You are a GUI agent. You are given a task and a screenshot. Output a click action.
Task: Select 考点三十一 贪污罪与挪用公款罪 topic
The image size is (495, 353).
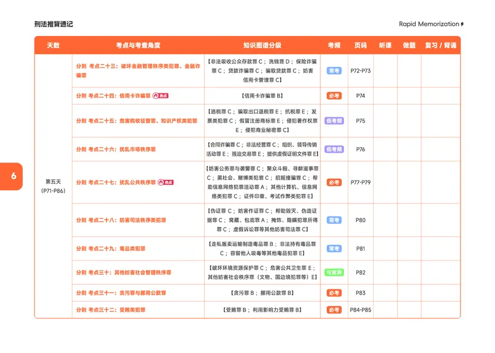(x=121, y=293)
